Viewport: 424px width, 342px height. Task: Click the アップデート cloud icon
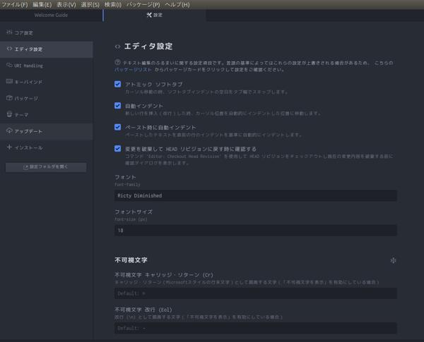click(x=9, y=131)
